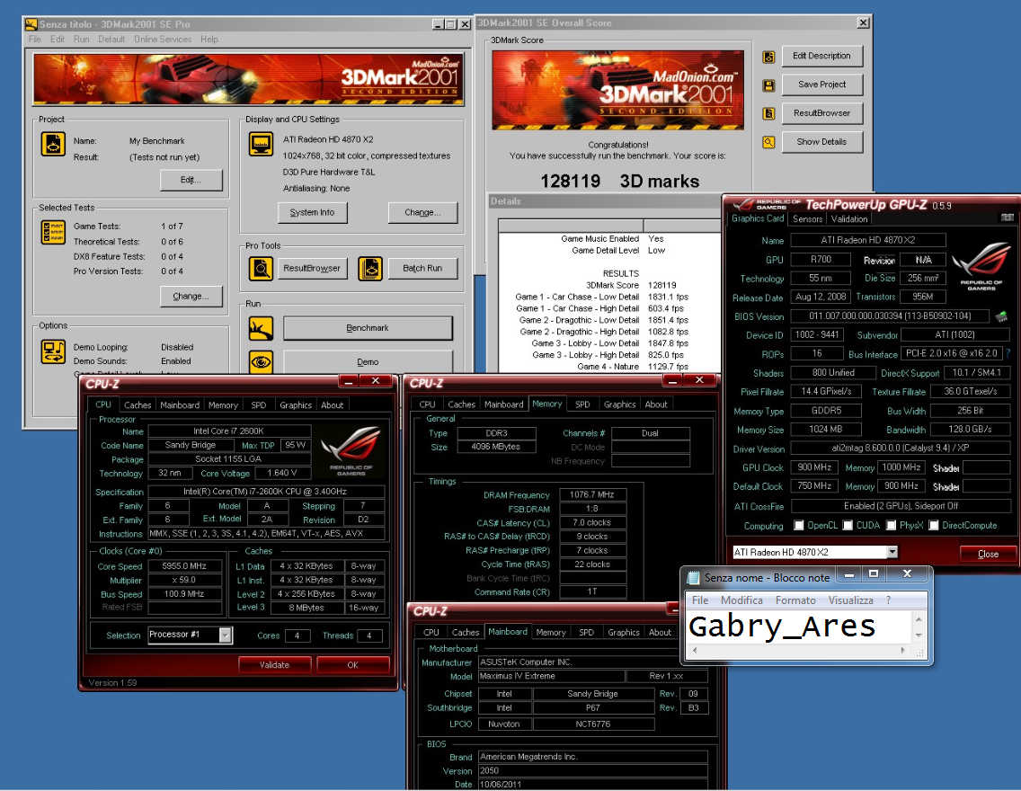
Task: Click ResultBrowser button in Overall Score window
Action: pos(821,113)
